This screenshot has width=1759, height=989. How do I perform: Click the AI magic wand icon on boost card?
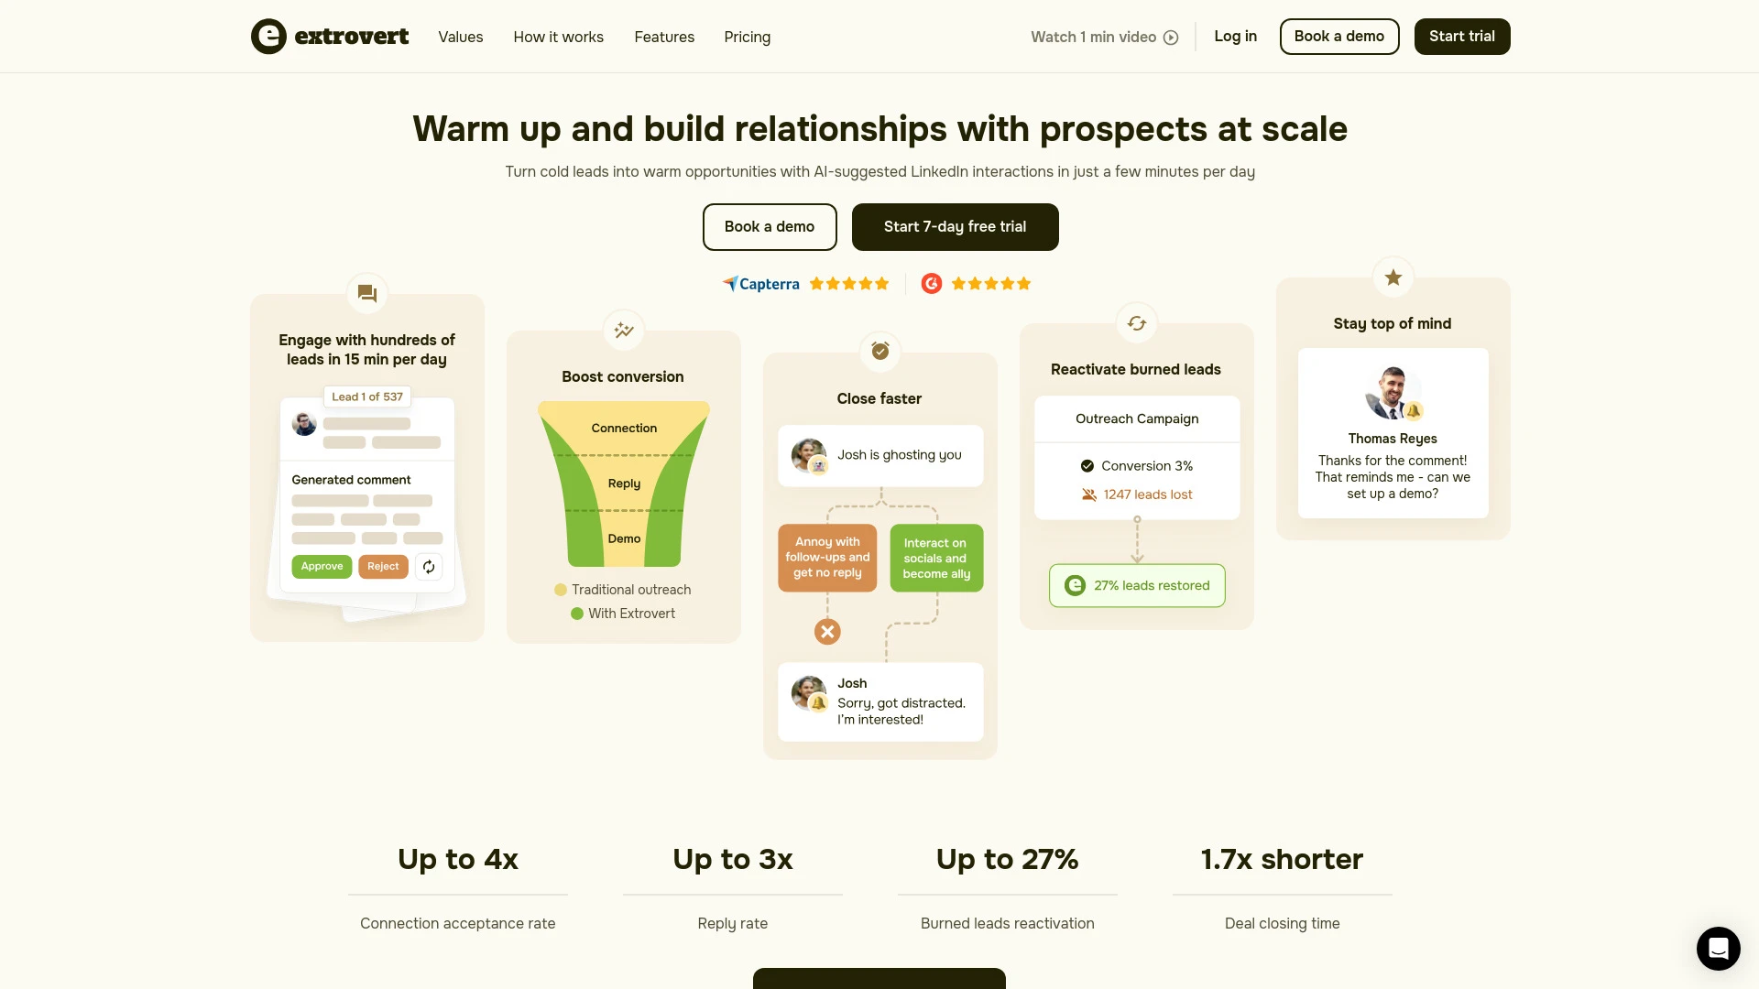coord(623,329)
